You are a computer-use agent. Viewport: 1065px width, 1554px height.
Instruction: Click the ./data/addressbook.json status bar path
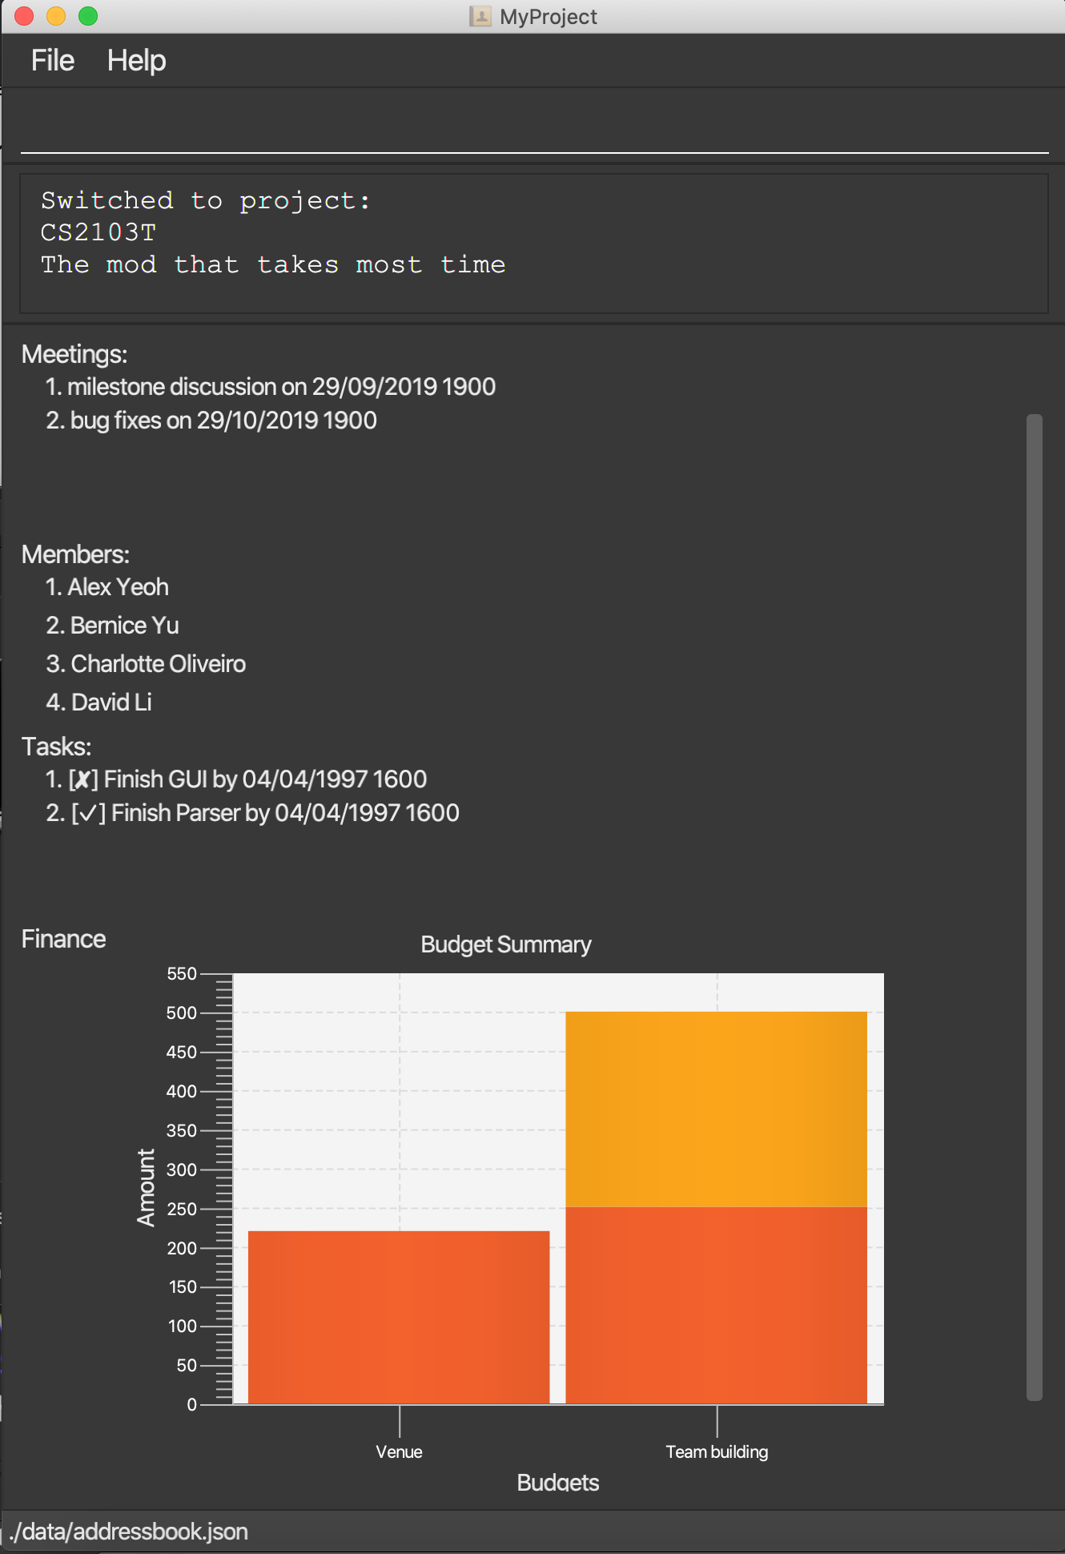128,1532
